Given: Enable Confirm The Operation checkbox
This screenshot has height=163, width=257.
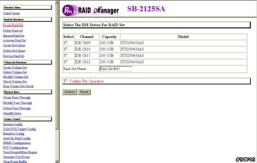Looking at the screenshot, I should 66,81.
